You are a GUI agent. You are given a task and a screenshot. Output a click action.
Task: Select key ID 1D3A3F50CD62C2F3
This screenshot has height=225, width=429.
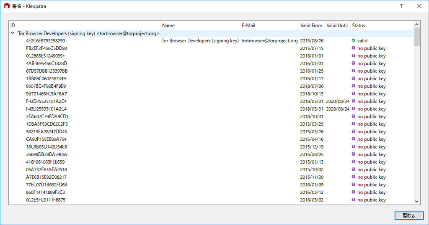pos(47,124)
